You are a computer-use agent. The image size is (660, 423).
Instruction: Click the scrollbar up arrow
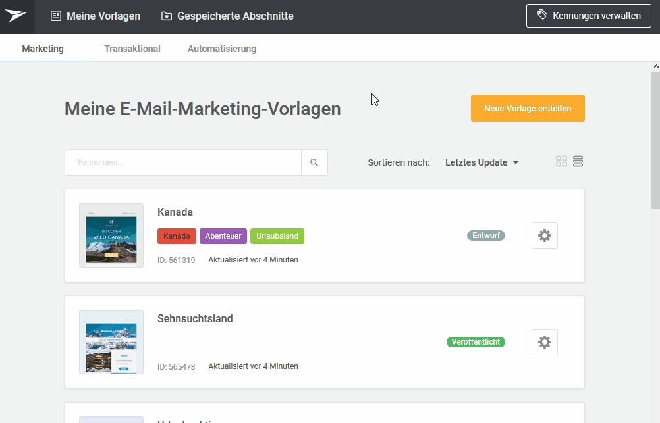click(656, 66)
